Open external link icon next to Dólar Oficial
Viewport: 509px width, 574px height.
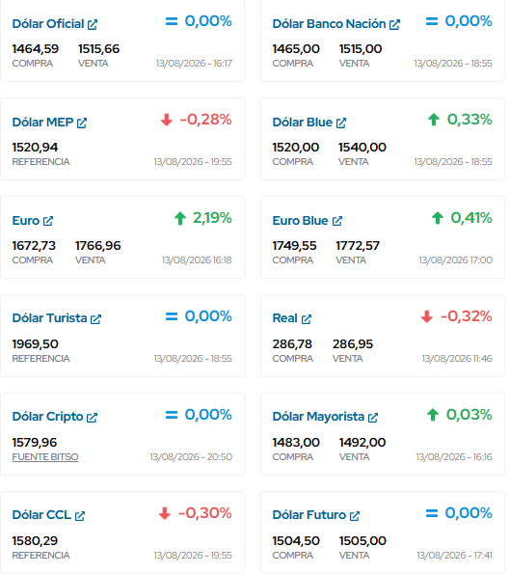click(93, 24)
